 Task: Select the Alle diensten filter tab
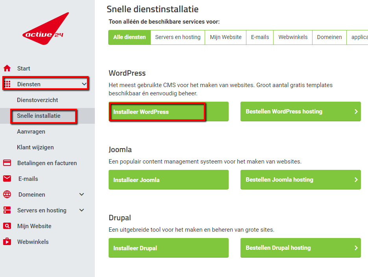point(129,37)
